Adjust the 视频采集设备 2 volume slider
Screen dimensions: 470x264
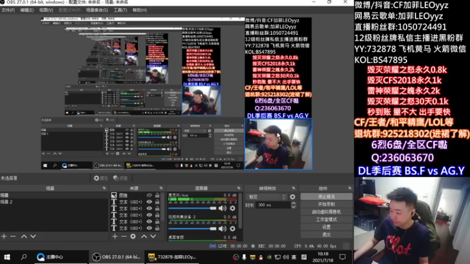tap(192, 229)
